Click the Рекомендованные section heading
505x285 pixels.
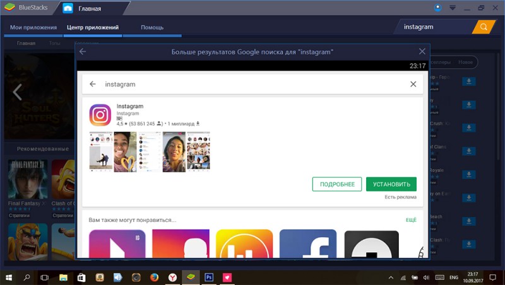[43, 149]
